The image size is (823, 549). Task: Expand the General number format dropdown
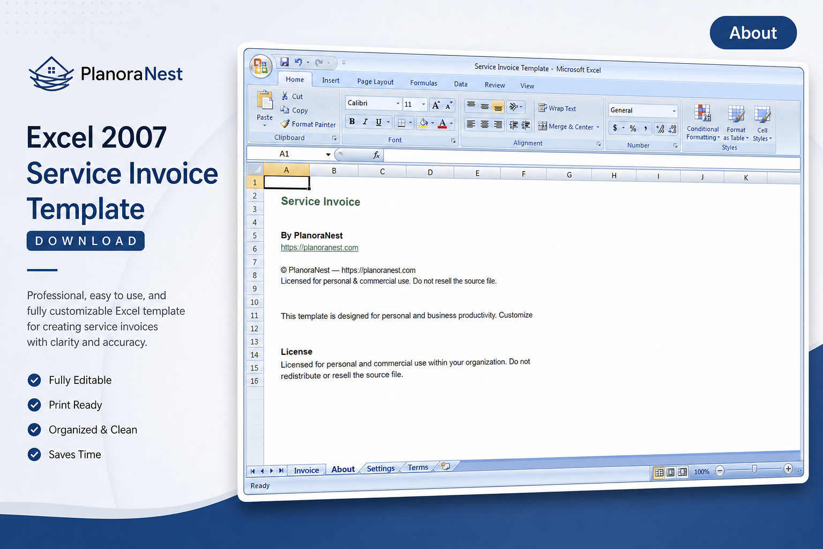click(674, 111)
